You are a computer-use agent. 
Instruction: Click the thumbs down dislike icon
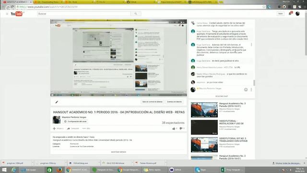(x=181, y=128)
